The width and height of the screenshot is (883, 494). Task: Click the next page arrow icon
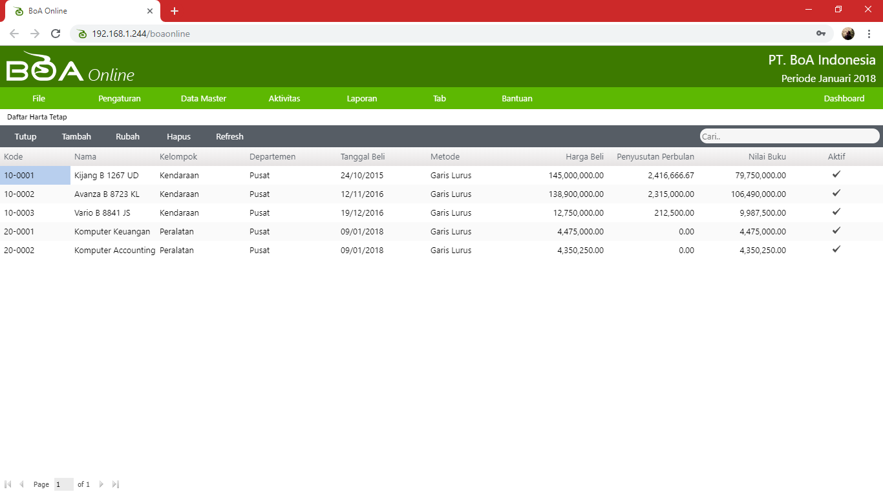tap(101, 484)
